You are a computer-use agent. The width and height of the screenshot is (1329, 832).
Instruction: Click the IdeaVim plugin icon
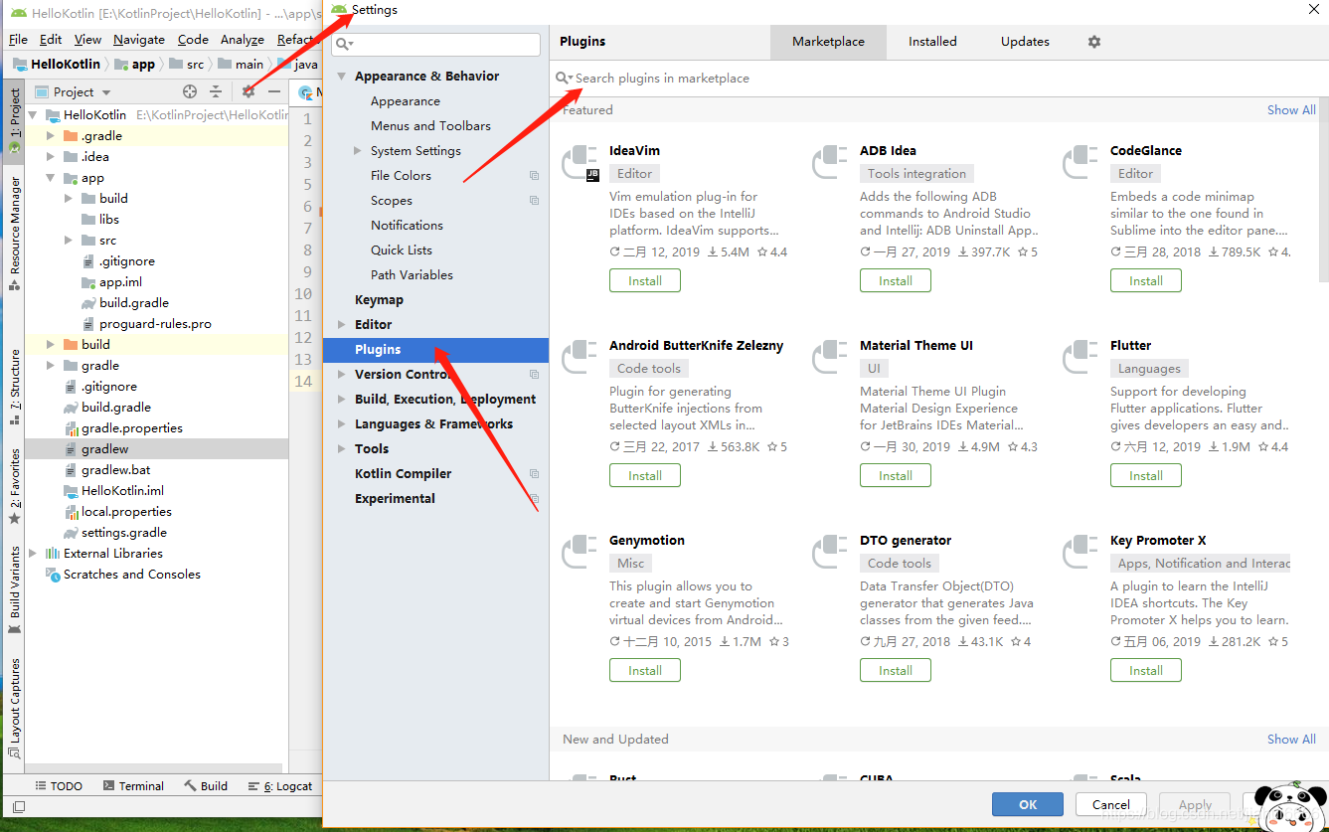coord(581,163)
